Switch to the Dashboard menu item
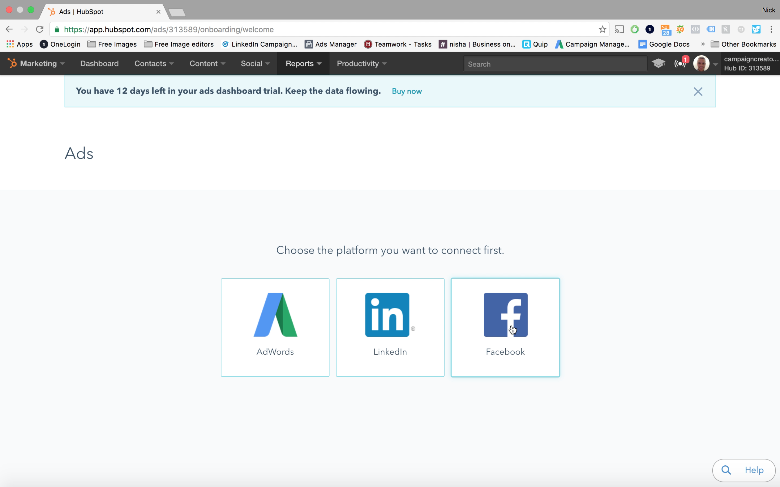 (x=99, y=63)
